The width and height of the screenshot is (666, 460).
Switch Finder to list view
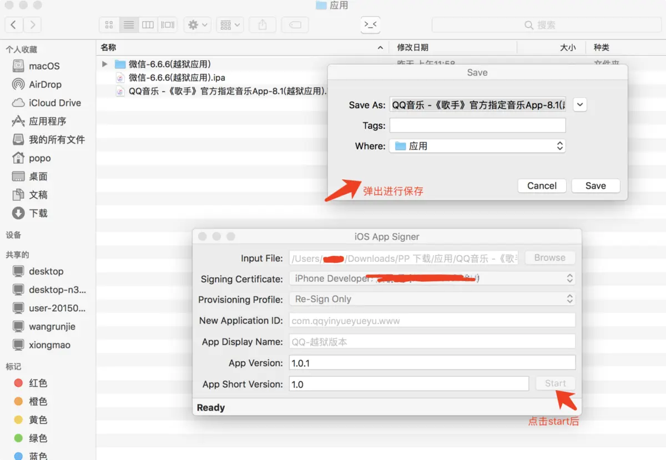point(129,25)
